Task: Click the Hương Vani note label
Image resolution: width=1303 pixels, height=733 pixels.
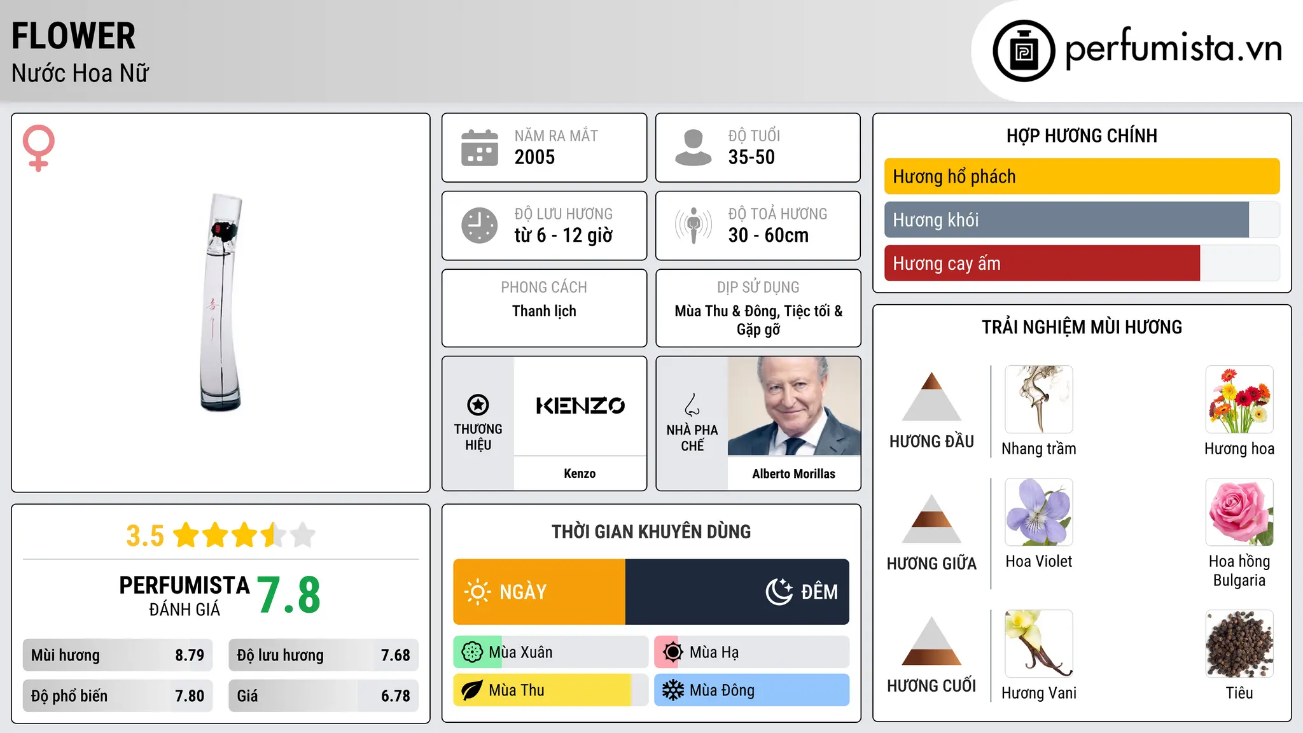Action: click(x=1039, y=693)
